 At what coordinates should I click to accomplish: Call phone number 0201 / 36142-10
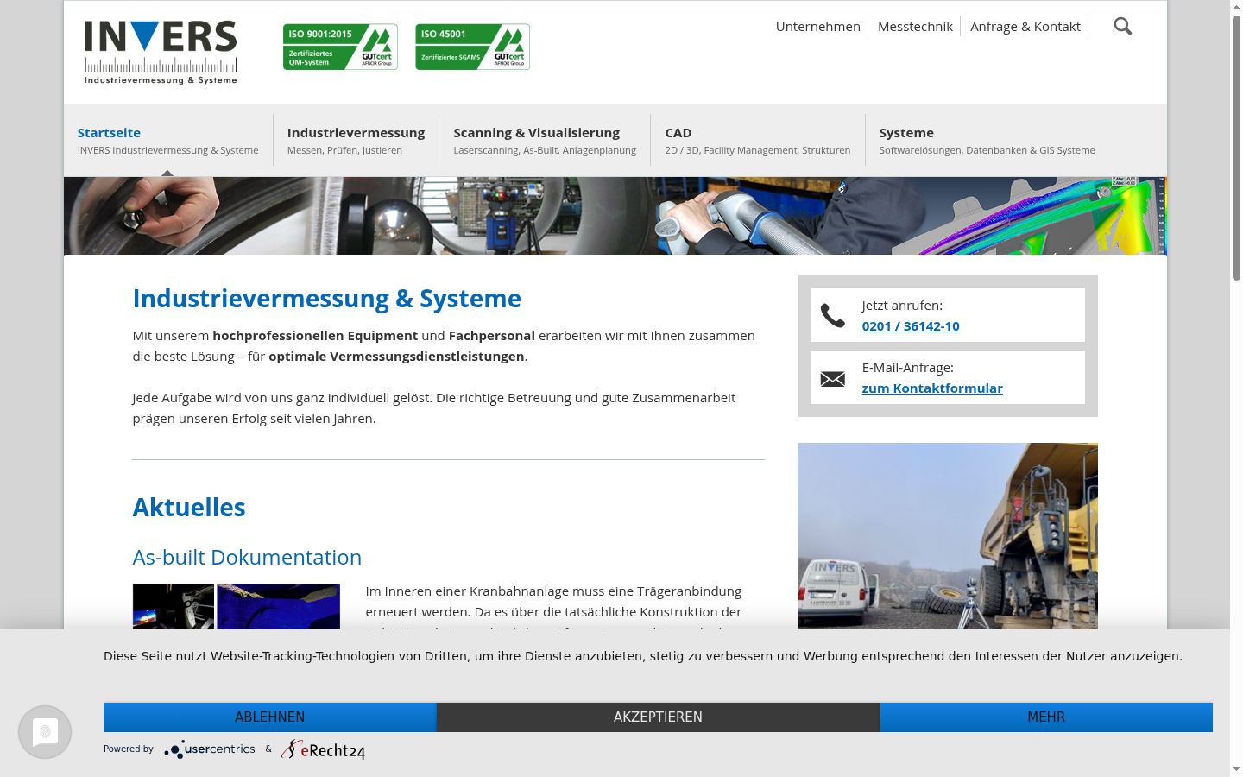(x=911, y=326)
